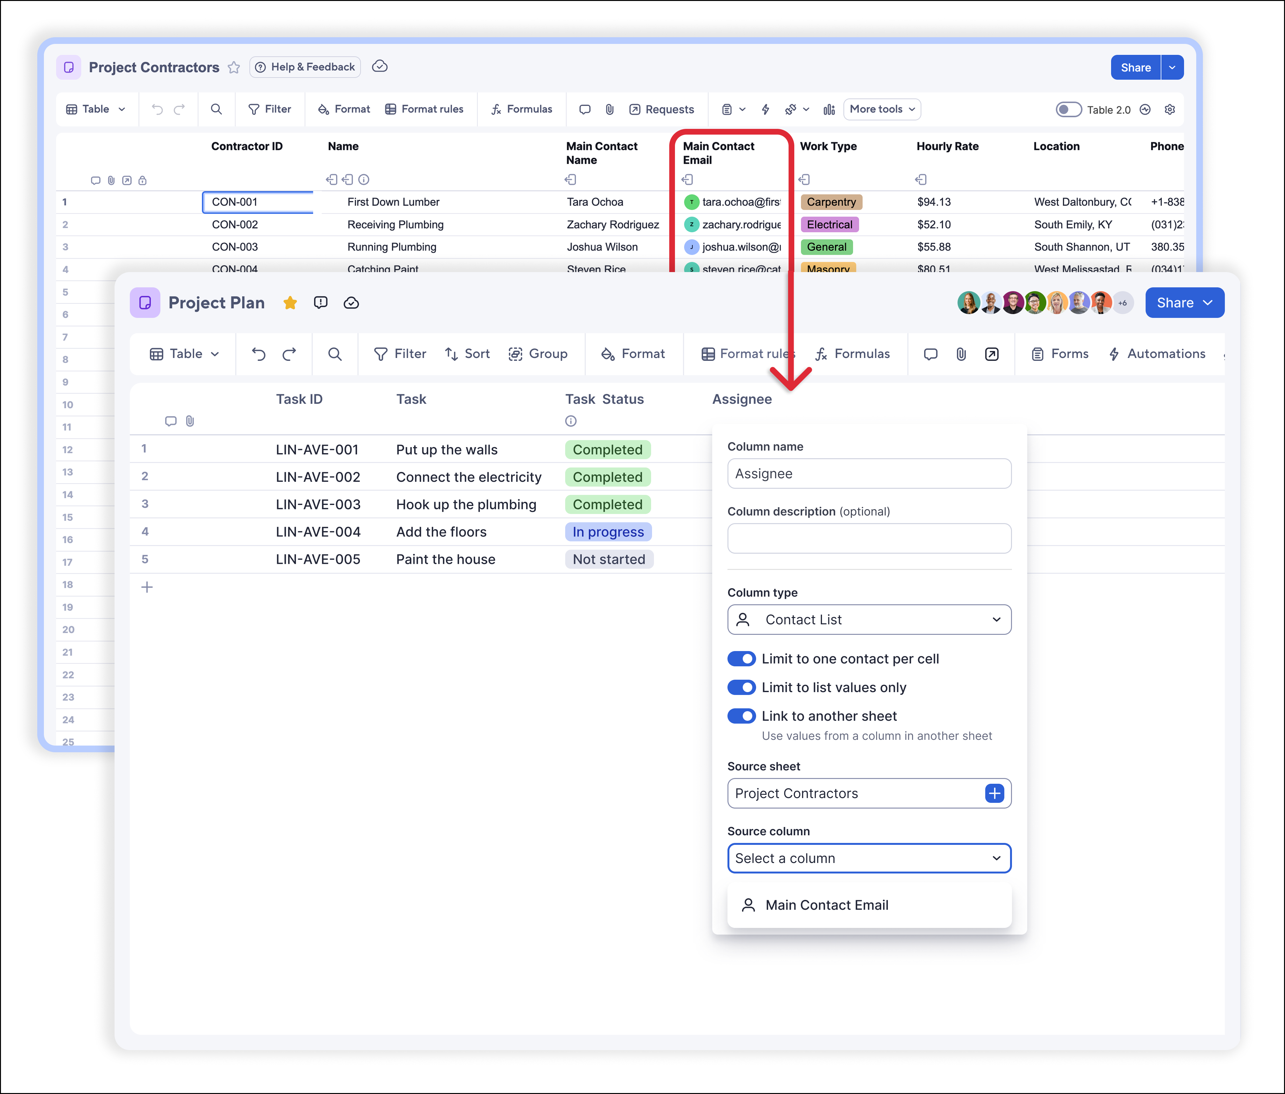1285x1094 pixels.
Task: Toggle Limit to one contact per cell
Action: pos(742,659)
